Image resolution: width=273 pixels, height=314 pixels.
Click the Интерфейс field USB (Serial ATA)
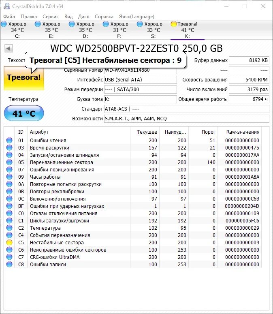(x=141, y=80)
